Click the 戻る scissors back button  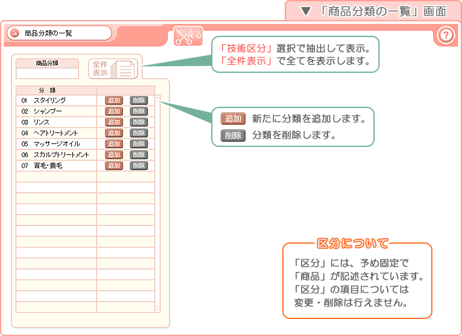click(189, 36)
